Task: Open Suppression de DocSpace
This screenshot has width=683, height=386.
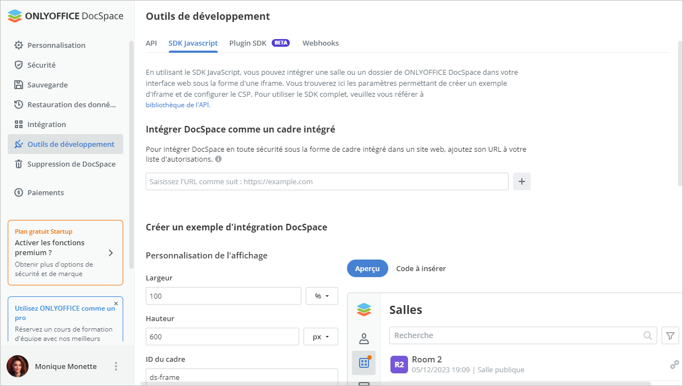Action: point(65,164)
